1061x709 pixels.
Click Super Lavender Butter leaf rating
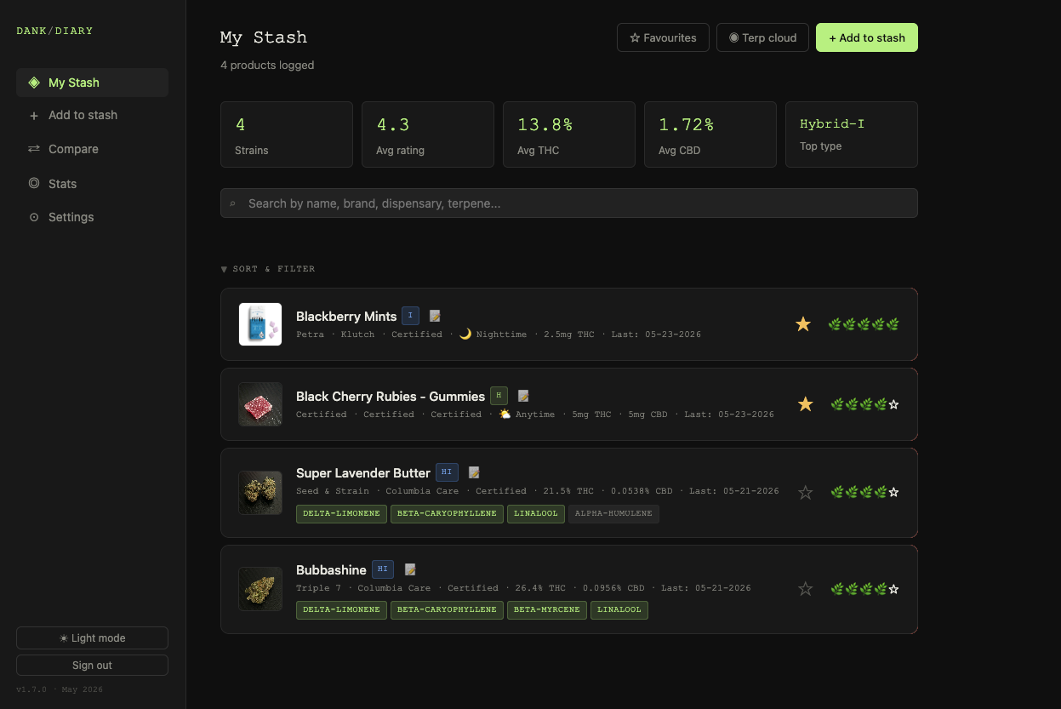click(x=864, y=492)
